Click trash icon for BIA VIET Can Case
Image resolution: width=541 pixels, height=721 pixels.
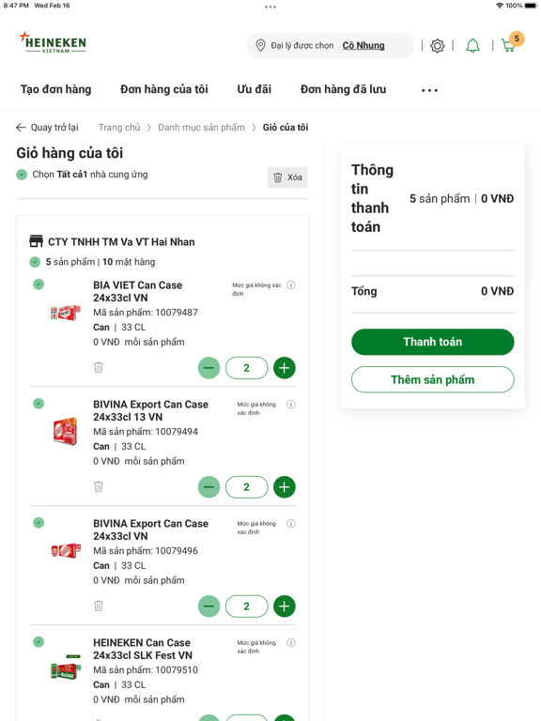pos(99,367)
